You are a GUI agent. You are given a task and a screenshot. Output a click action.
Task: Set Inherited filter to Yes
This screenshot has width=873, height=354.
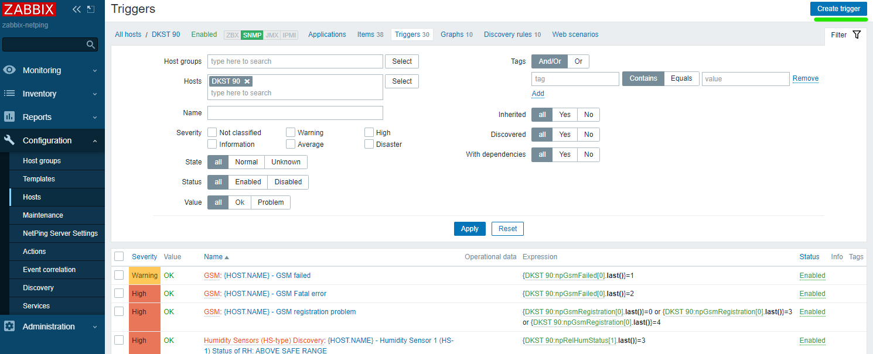[565, 115]
